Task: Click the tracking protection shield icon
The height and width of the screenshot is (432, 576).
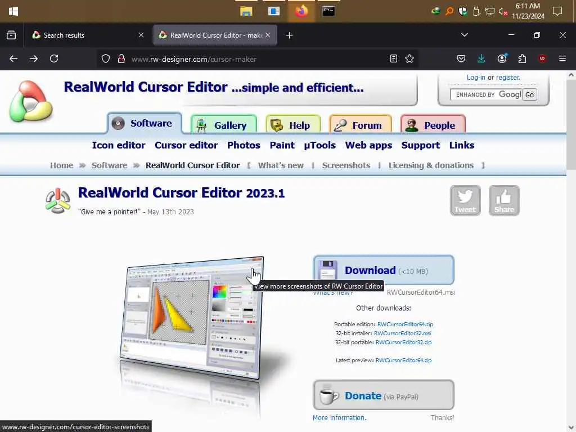Action: (x=106, y=58)
